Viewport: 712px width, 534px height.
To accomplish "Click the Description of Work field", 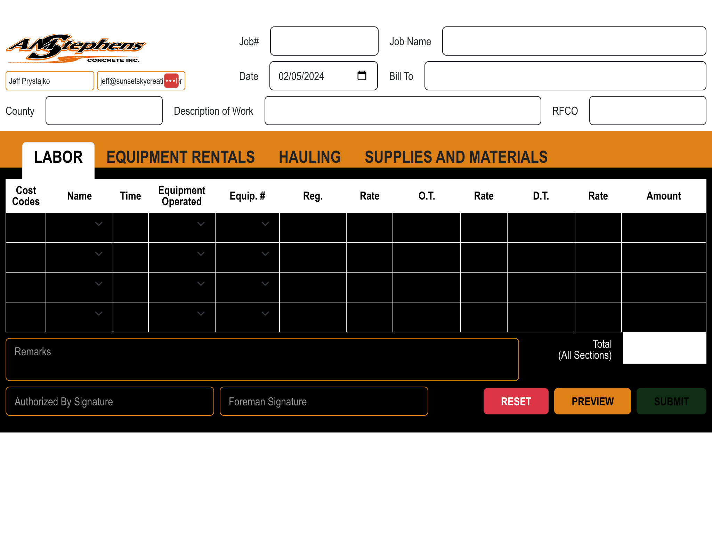I will 402,111.
